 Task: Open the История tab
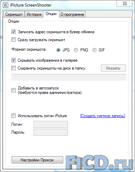(x=34, y=14)
